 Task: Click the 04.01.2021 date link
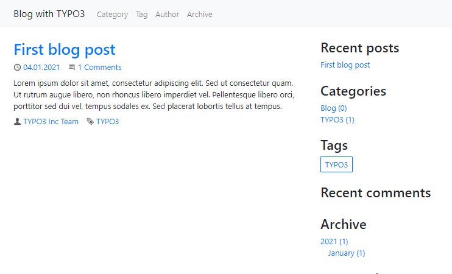[x=41, y=68]
